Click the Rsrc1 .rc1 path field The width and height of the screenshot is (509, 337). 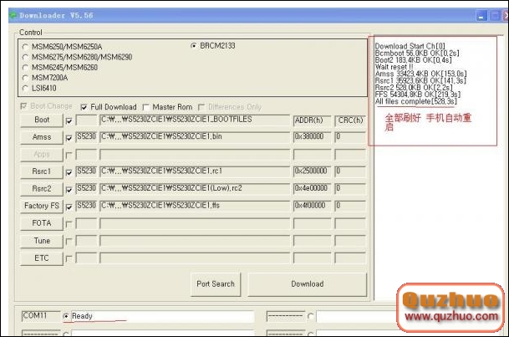pos(195,171)
